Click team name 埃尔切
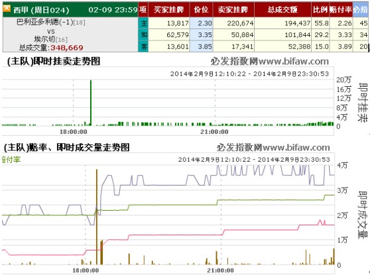This screenshot has width=370, height=277. (44, 39)
